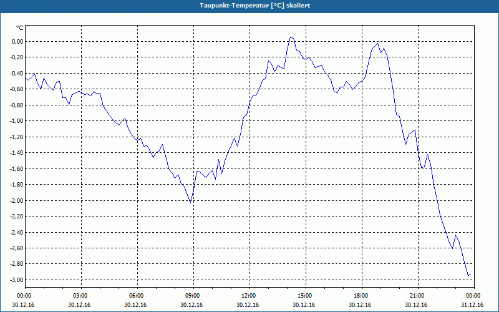Viewport: 499px width, 312px height.
Task: Click the chart title 'Taupunkt-Temperatur [°C] skaliert'
Action: [255, 6]
